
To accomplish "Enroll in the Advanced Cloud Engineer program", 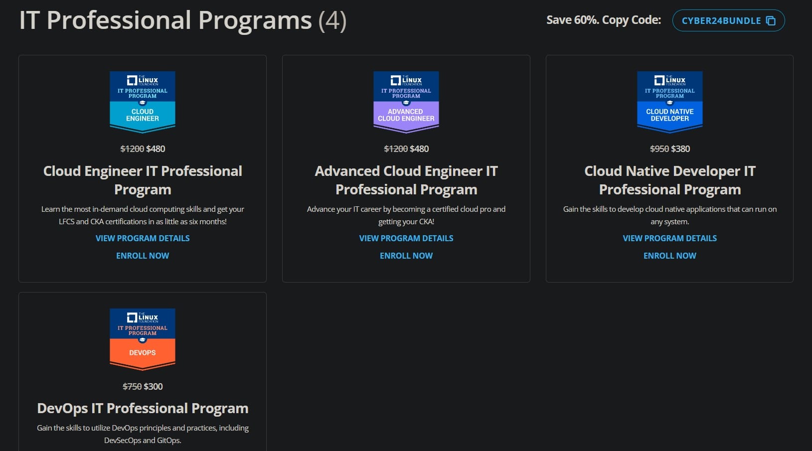I will click(x=406, y=255).
